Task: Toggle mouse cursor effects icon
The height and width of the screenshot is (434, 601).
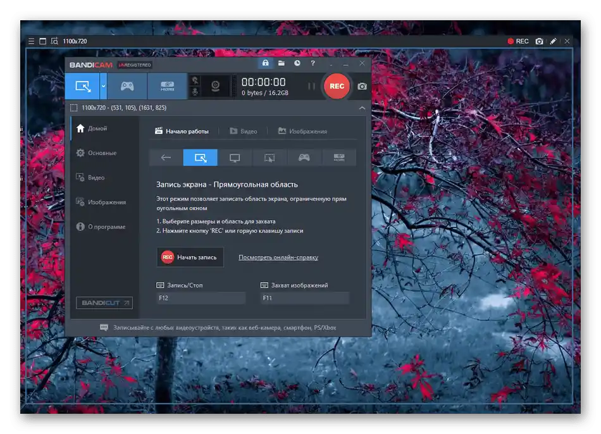Action: click(195, 80)
